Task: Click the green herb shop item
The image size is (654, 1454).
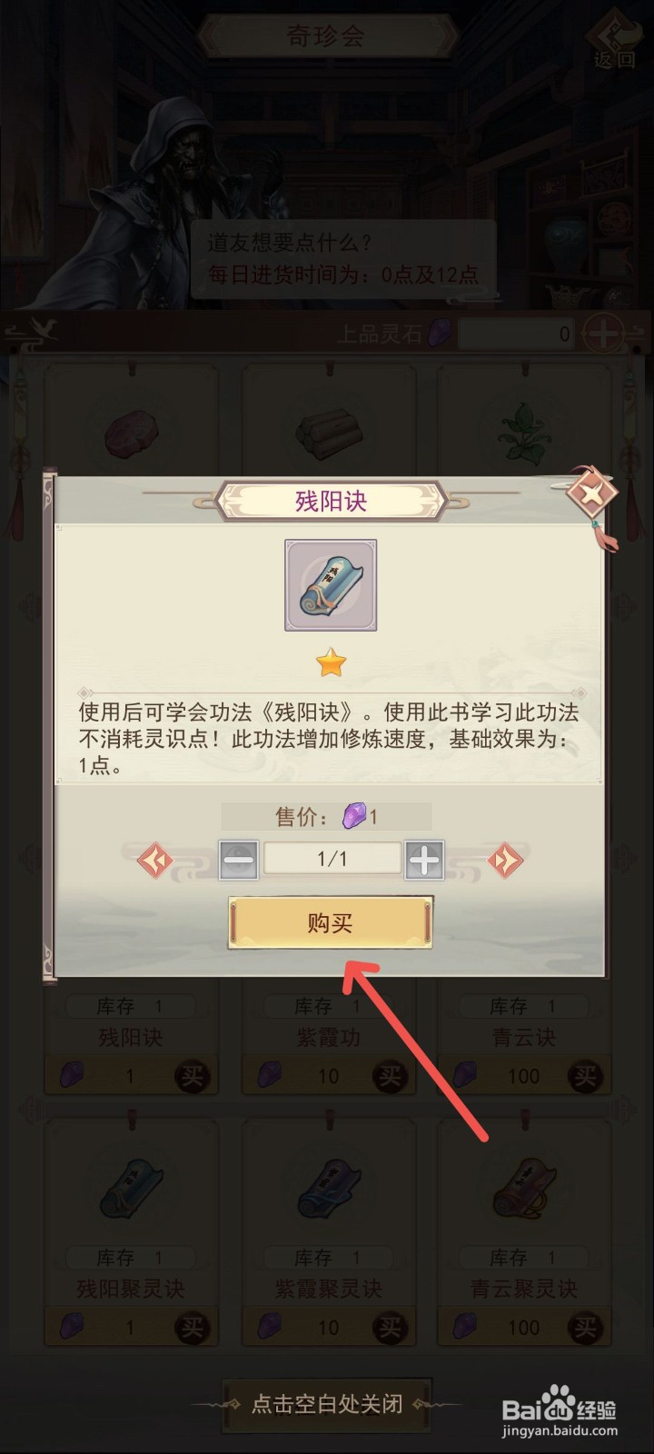Action: coord(524,432)
